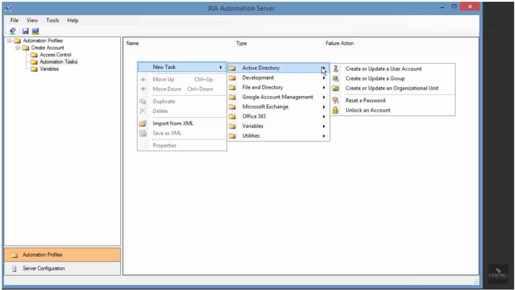The image size is (515, 290).
Task: Expand the File and Directory submenu arrow
Action: pyautogui.click(x=324, y=87)
